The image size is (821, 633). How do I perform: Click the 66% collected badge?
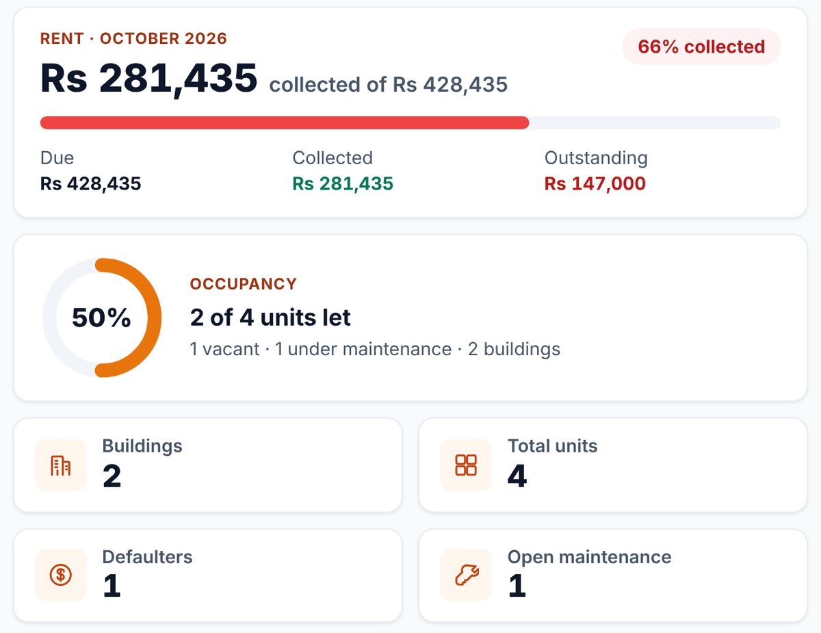click(701, 47)
